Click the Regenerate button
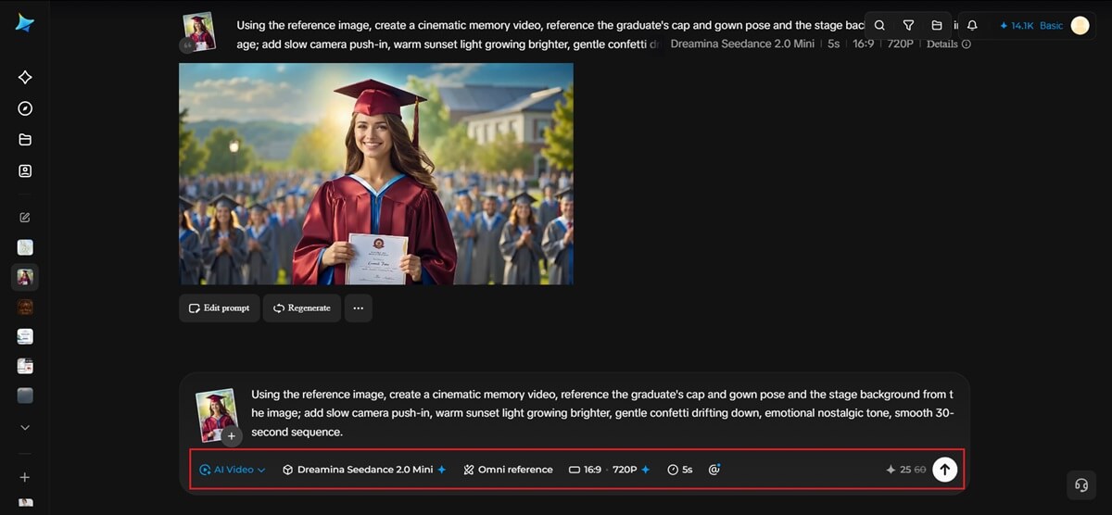Image resolution: width=1112 pixels, height=515 pixels. pyautogui.click(x=302, y=308)
